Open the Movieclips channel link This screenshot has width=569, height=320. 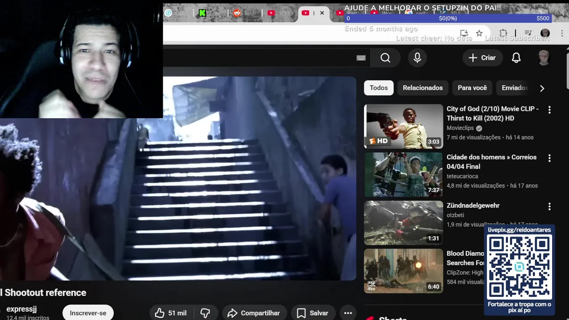461,128
